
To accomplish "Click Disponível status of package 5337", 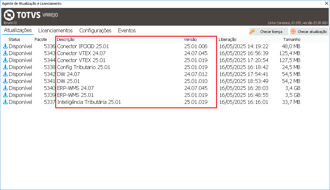I will (x=20, y=102).
